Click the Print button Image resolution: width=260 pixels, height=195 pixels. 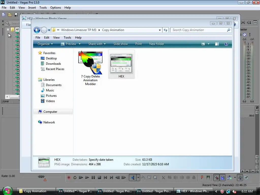[138, 44]
